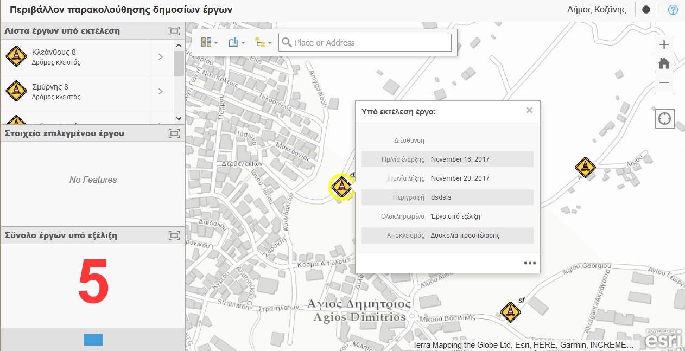Zoom out on the map
The width and height of the screenshot is (685, 351).
[664, 83]
